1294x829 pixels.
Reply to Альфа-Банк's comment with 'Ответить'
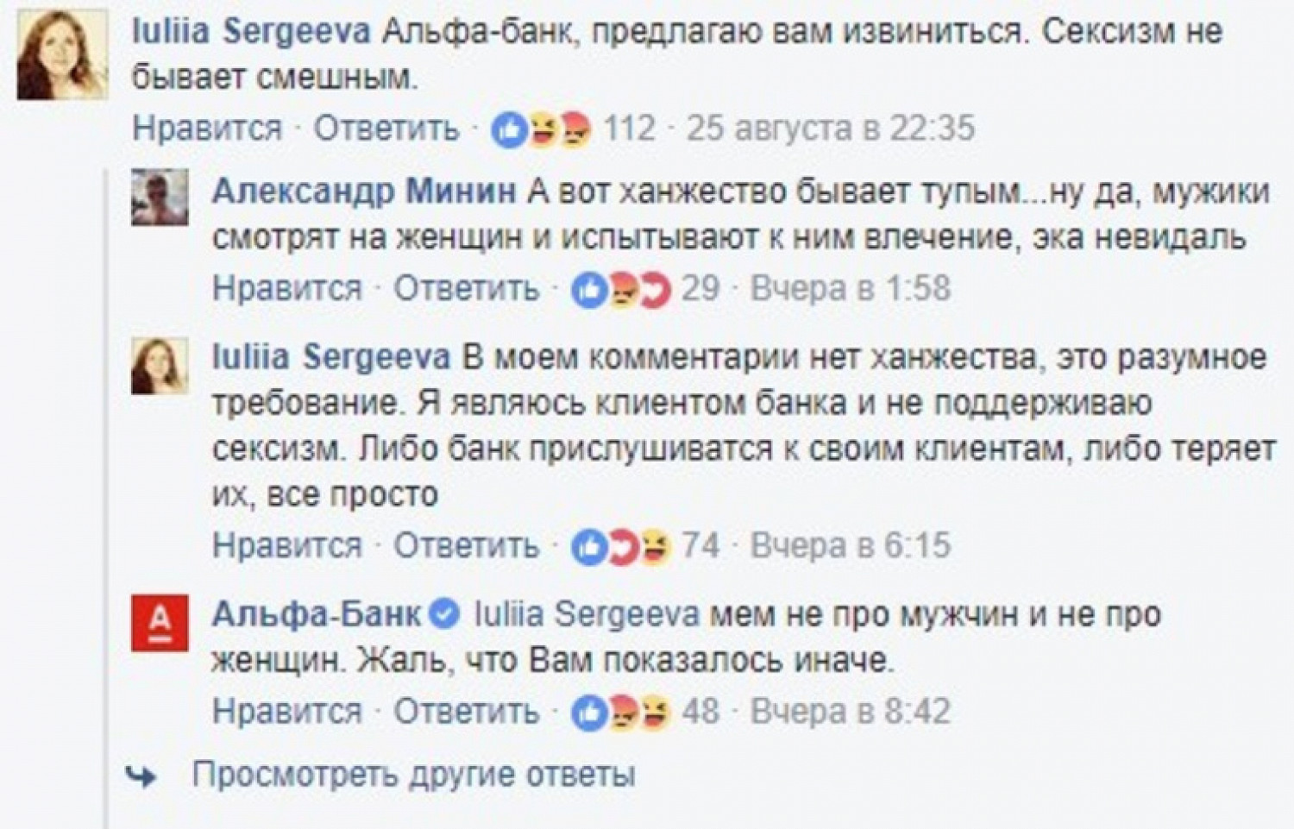466,712
